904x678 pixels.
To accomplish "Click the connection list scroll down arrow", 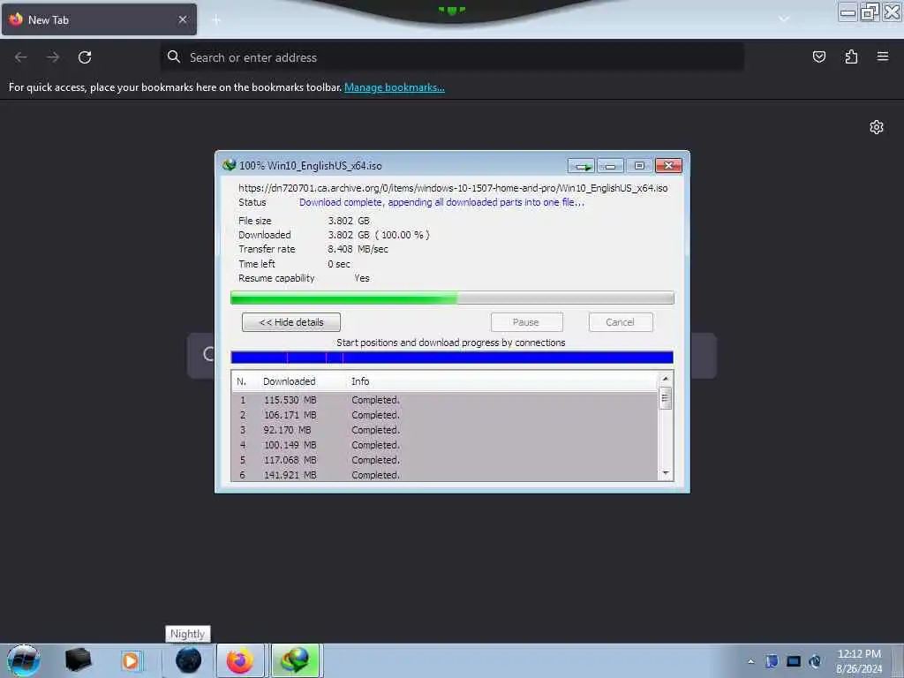I will tap(666, 473).
